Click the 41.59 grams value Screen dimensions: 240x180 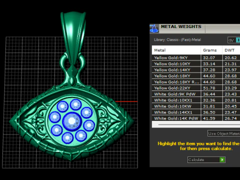209,118
